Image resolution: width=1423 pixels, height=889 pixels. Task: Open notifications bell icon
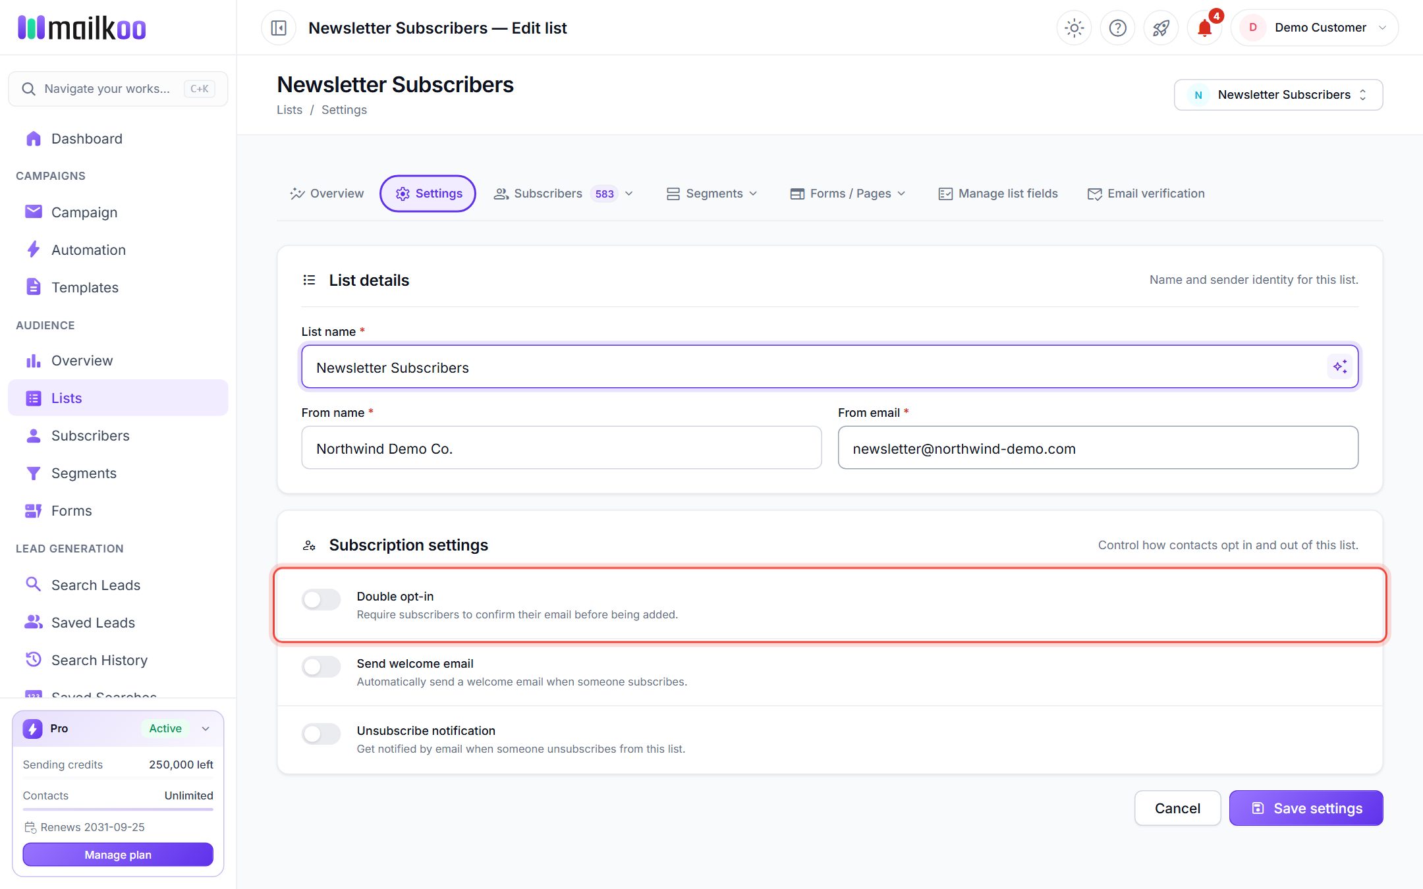tap(1204, 28)
